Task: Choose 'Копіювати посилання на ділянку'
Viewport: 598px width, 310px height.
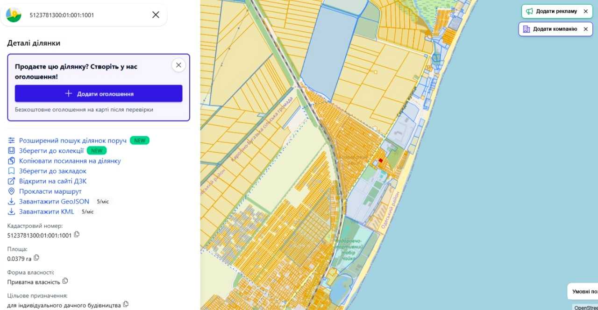Action: click(x=70, y=161)
